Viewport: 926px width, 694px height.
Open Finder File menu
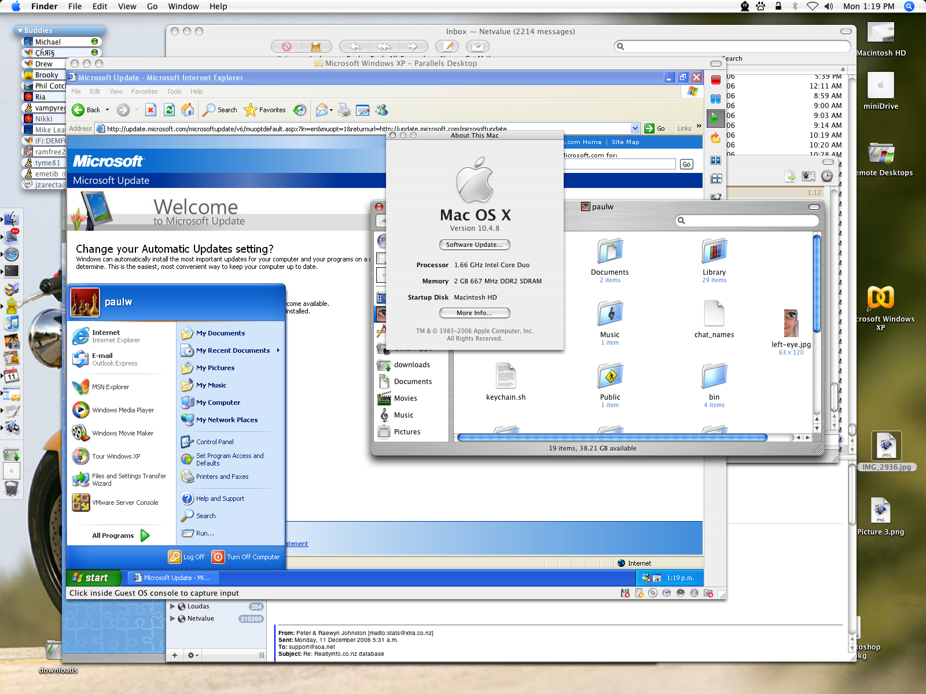(75, 6)
